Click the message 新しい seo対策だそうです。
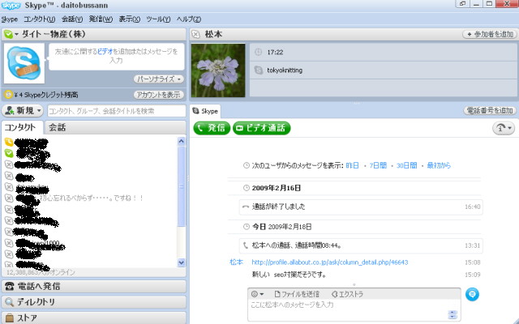This screenshot has height=324, width=519. tap(289, 275)
